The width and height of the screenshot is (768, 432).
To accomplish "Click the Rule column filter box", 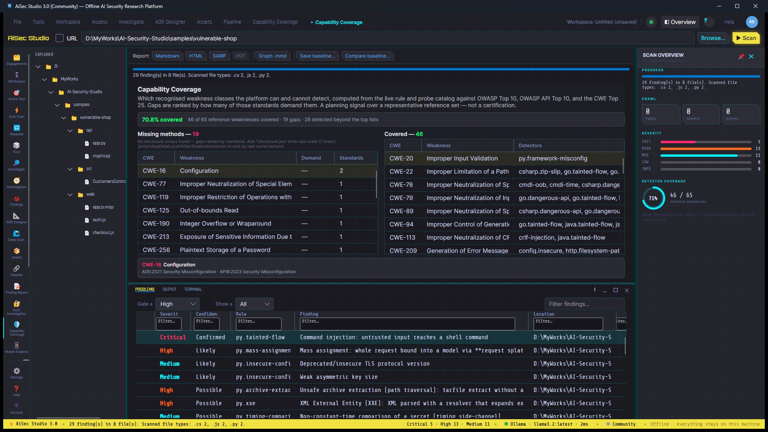I will point(258,324).
